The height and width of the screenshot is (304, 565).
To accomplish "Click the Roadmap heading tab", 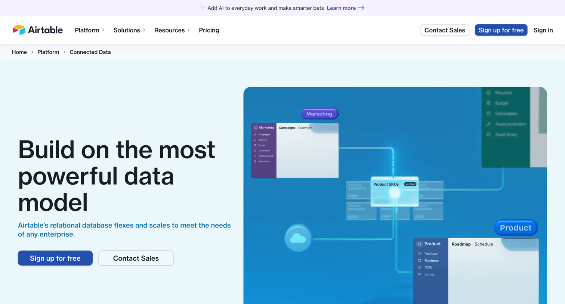I will tap(461, 244).
